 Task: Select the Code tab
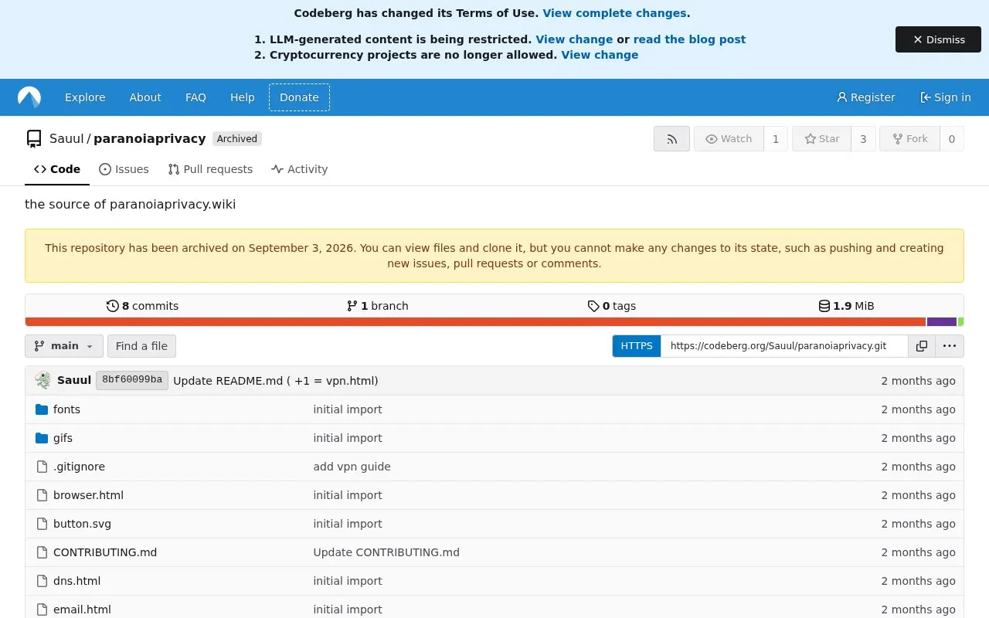57,169
